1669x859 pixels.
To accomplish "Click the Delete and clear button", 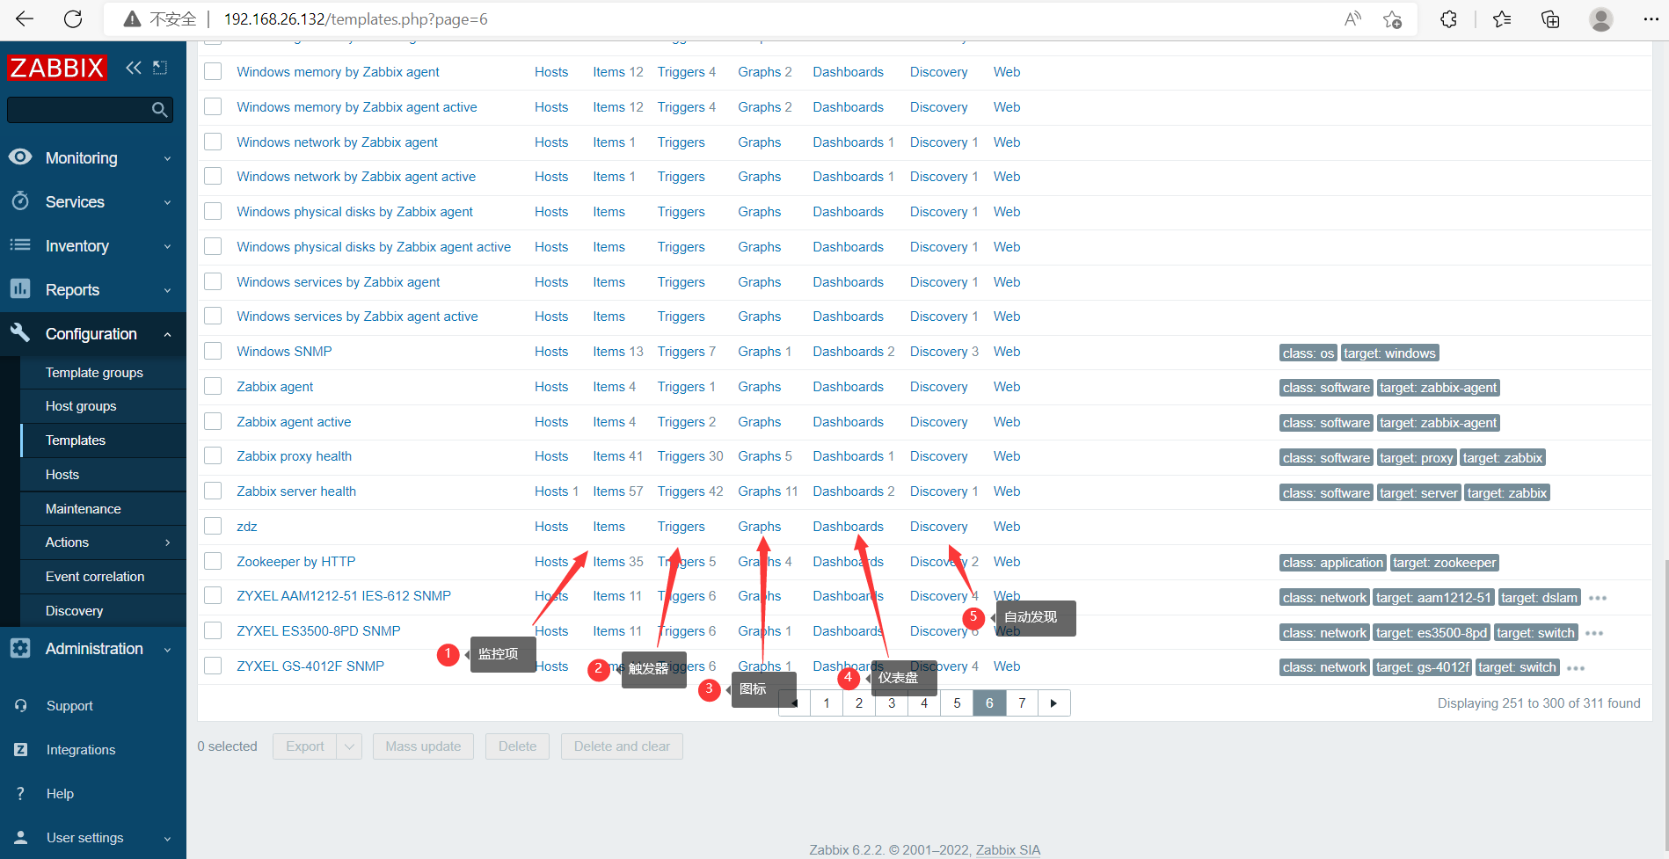I will 622,746.
